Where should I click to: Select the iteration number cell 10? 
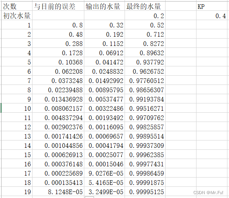pyautogui.click(x=17, y=108)
